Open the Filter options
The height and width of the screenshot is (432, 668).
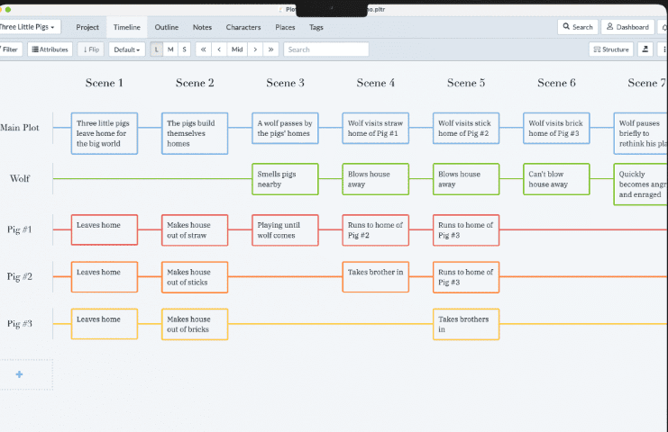click(10, 49)
